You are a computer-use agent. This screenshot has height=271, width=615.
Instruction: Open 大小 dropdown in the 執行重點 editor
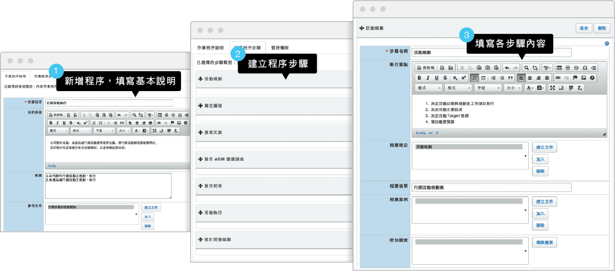(x=513, y=88)
